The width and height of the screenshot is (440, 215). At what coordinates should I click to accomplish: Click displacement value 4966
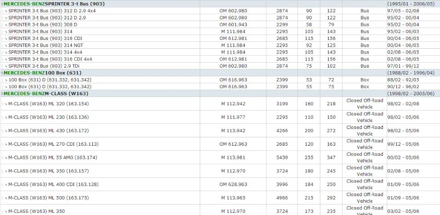click(x=282, y=198)
